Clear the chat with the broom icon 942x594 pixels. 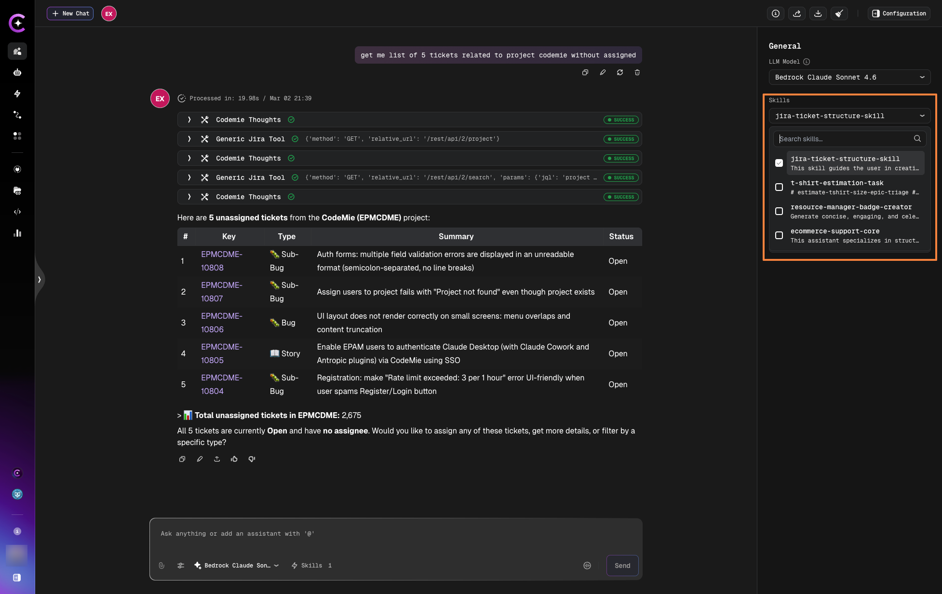click(839, 13)
